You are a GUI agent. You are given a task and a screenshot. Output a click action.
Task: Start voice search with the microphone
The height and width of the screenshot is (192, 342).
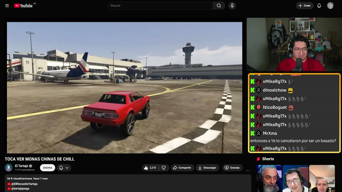(232, 6)
